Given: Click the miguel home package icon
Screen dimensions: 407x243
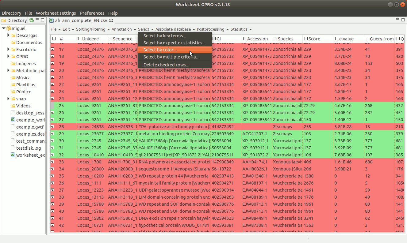Looking at the screenshot, I should 9,28.
